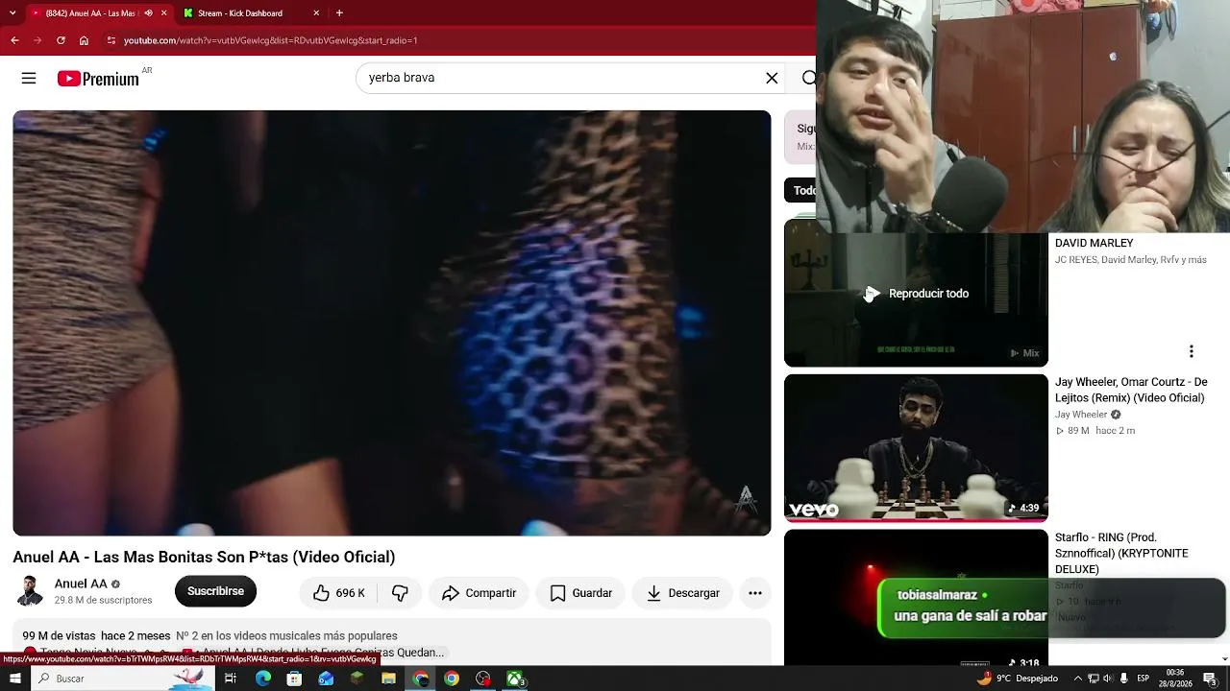Go back in browser history
This screenshot has height=691, width=1230.
(x=14, y=40)
